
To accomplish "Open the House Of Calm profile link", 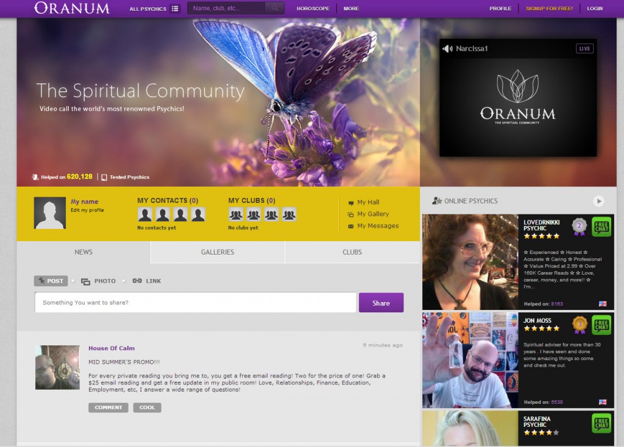I will [x=112, y=348].
